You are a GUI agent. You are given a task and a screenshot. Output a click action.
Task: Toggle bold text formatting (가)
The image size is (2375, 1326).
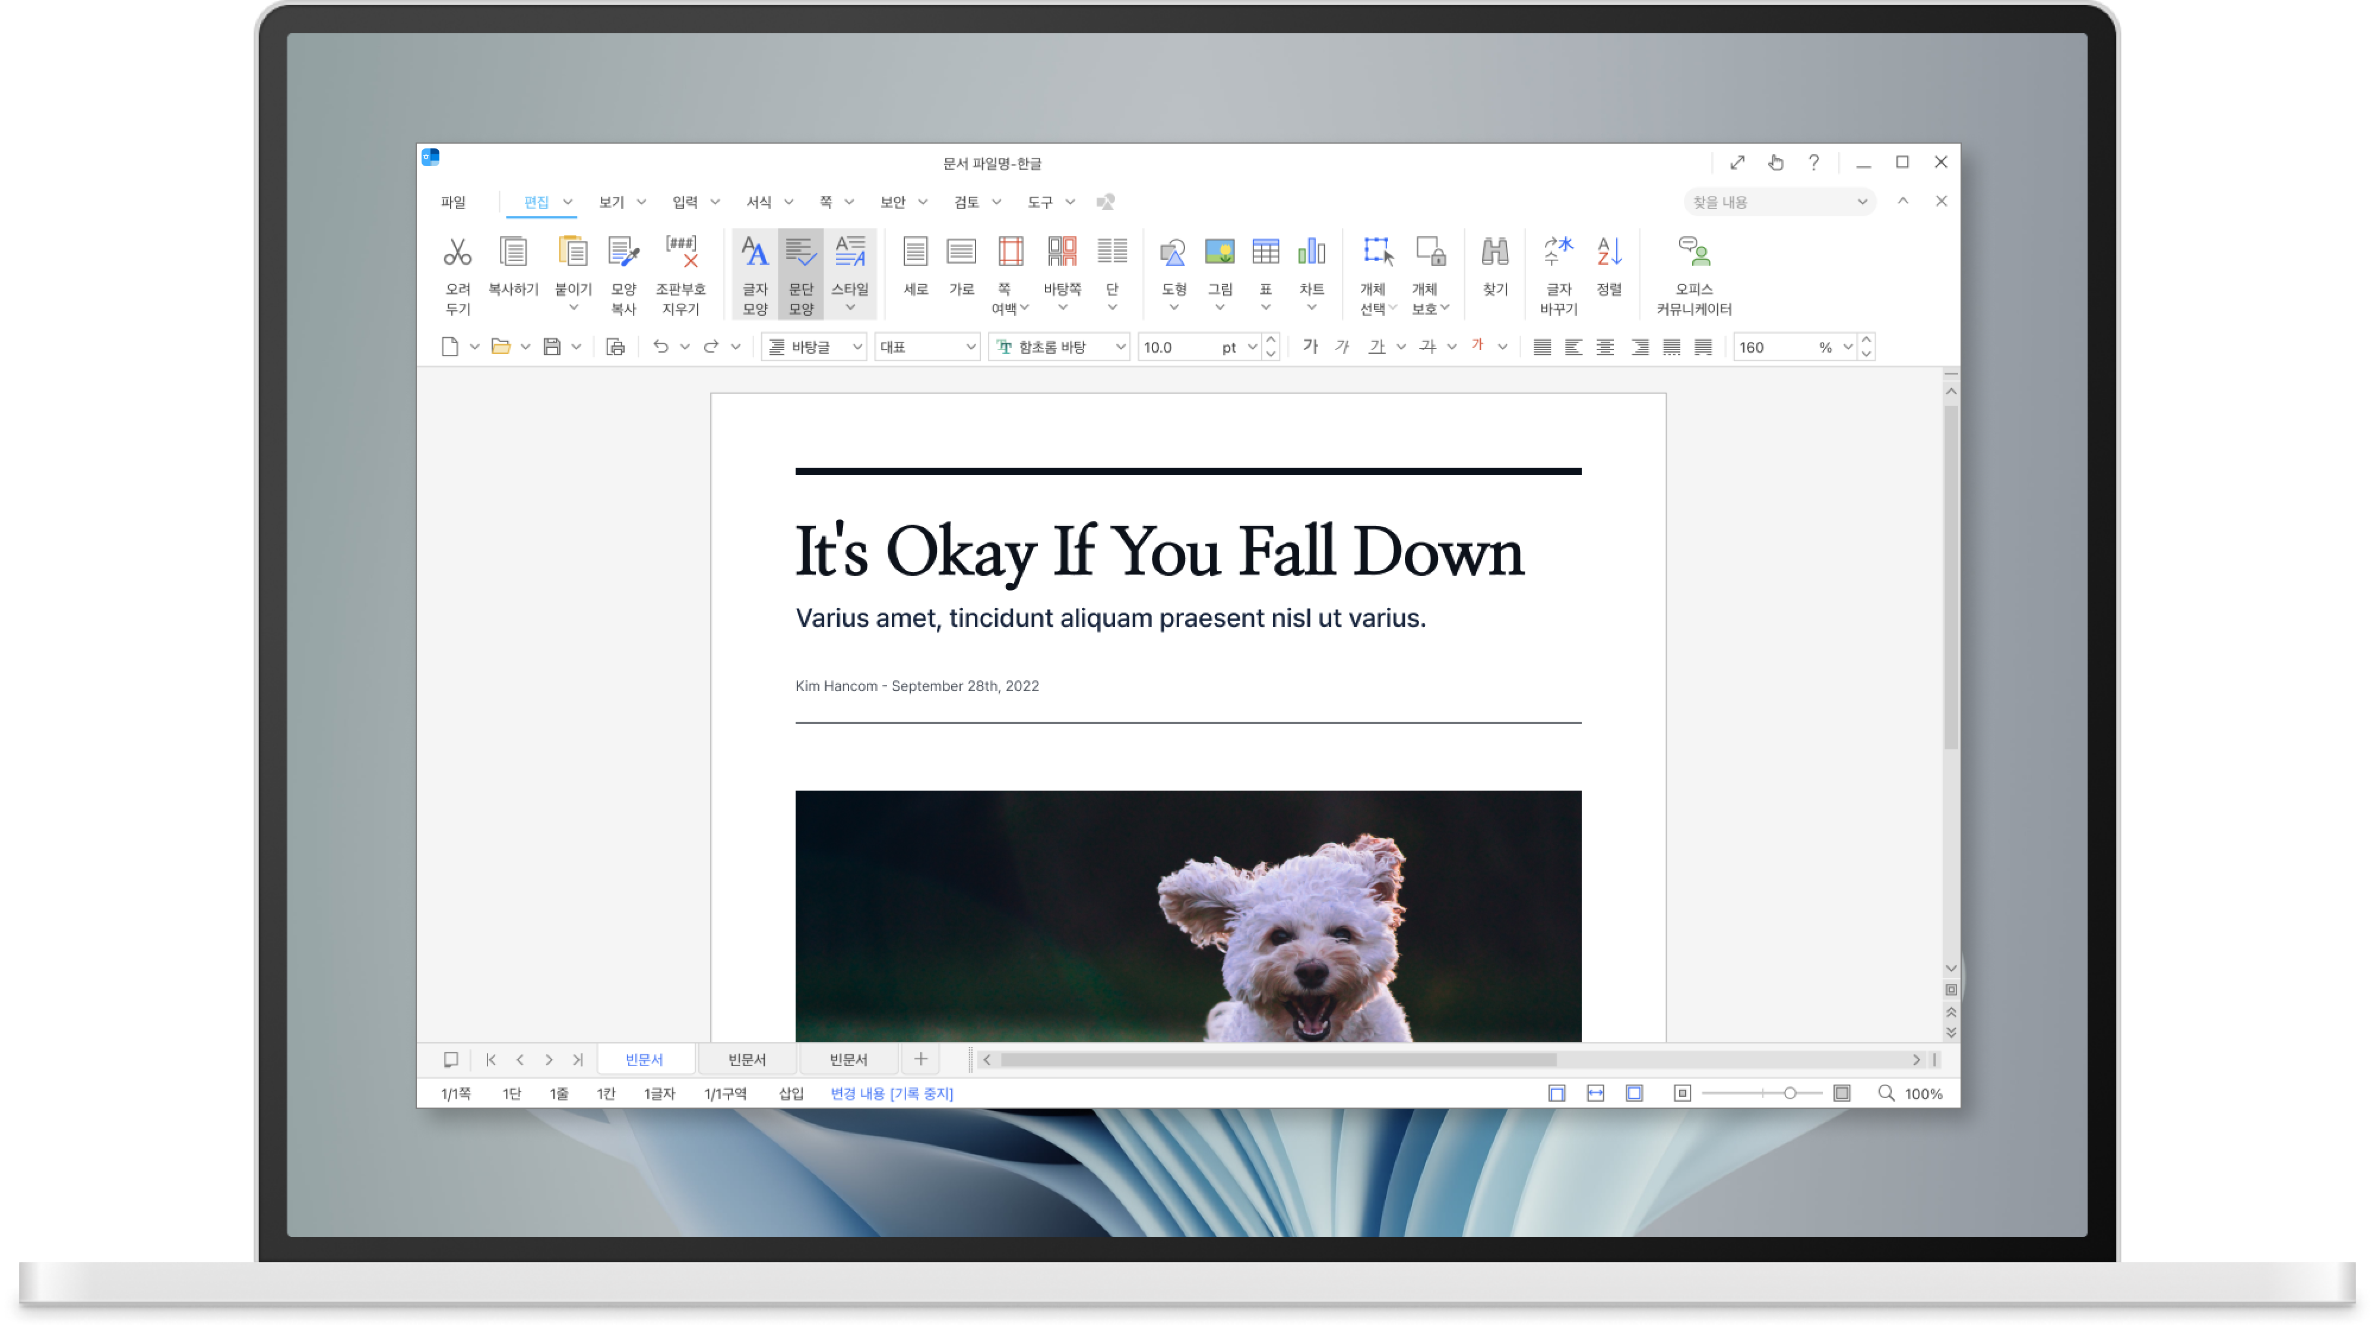[x=1310, y=347]
